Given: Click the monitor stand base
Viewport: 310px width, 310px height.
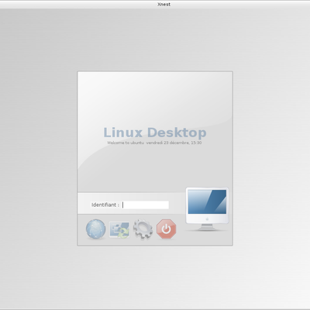Looking at the screenshot, I should click(207, 228).
